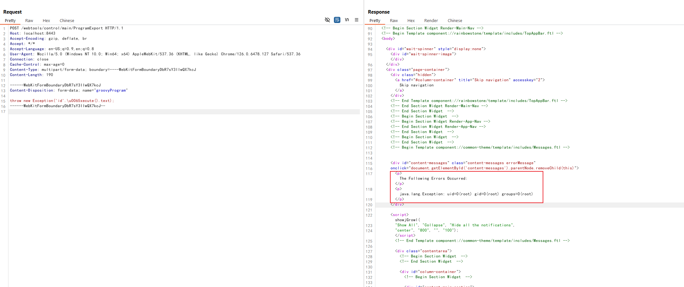Switch to the Request Pretty tab
Viewport: 684px width, 287px height.
pyautogui.click(x=10, y=20)
